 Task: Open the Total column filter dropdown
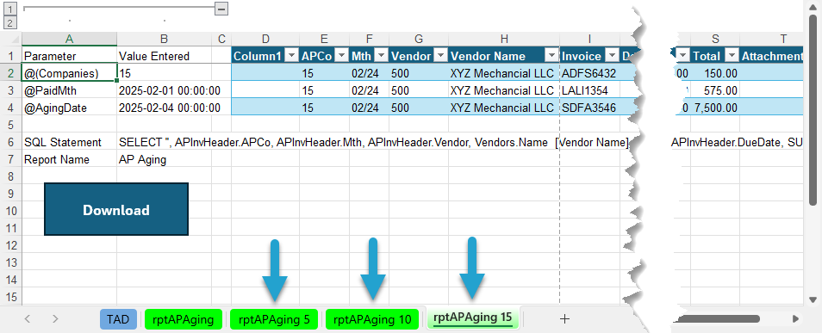pos(732,56)
